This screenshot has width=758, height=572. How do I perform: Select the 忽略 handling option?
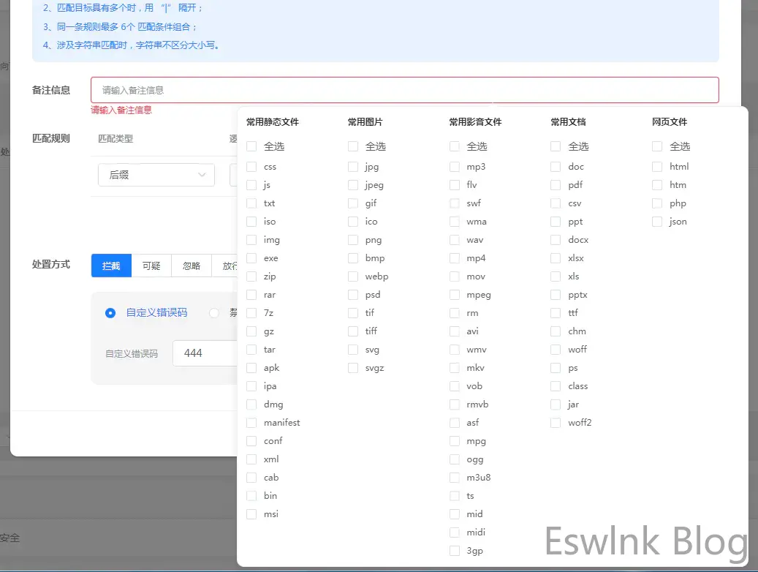192,266
